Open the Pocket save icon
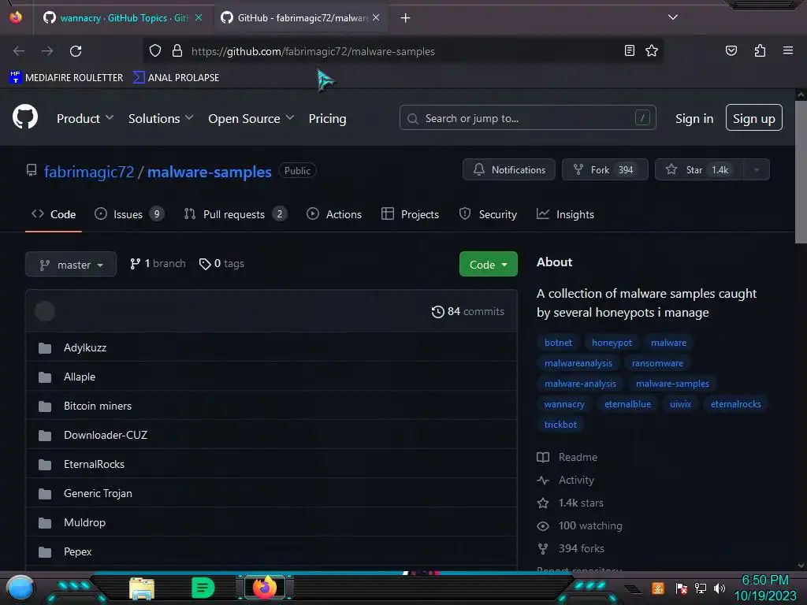Screen dimensions: 807x605 [x=731, y=50]
